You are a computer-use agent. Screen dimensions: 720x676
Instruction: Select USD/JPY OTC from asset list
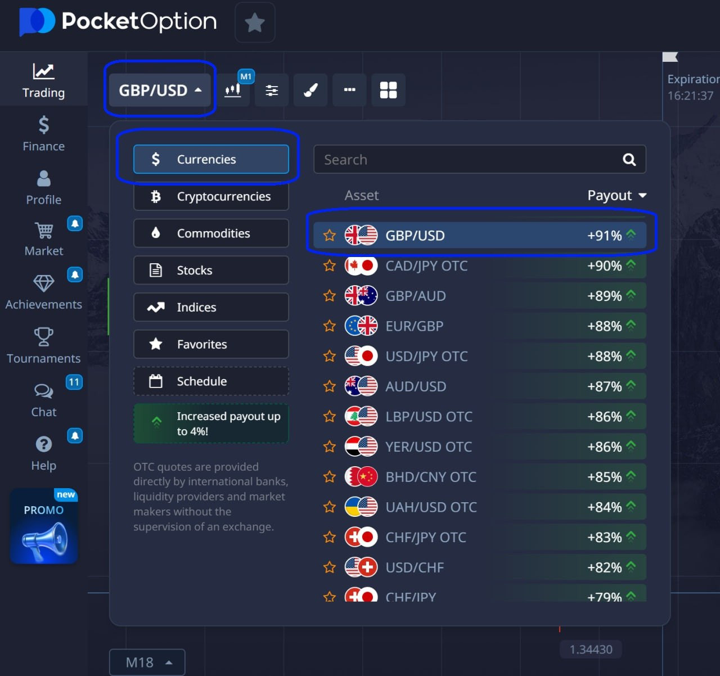(480, 356)
